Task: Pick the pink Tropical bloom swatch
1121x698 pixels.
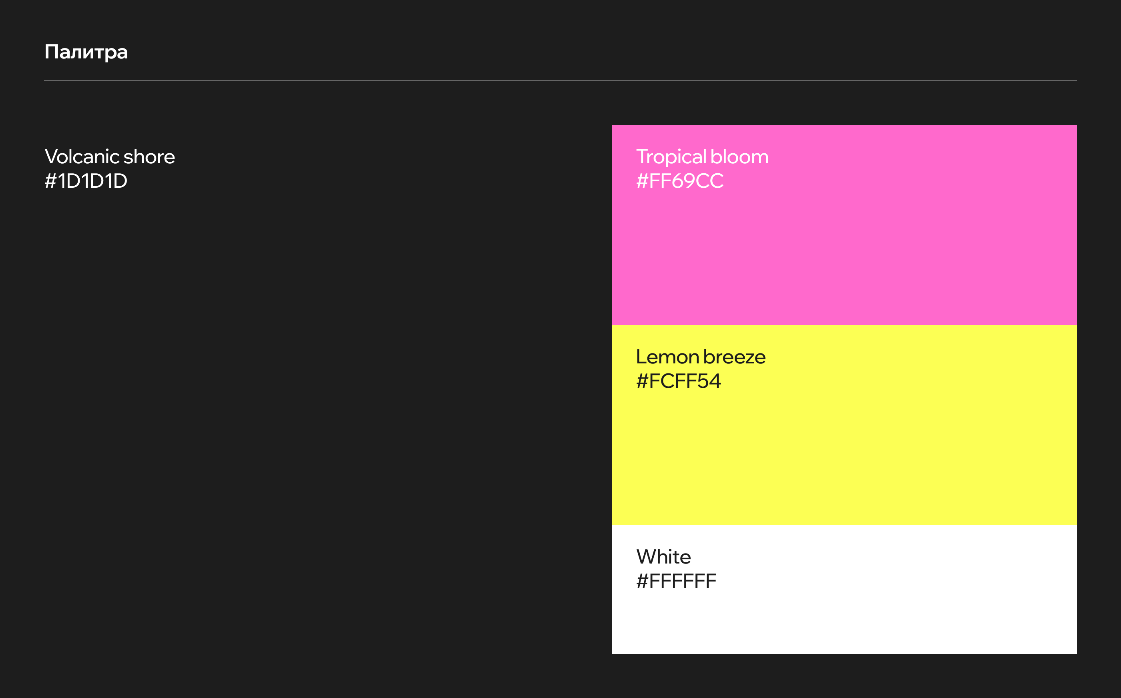Action: coord(844,249)
